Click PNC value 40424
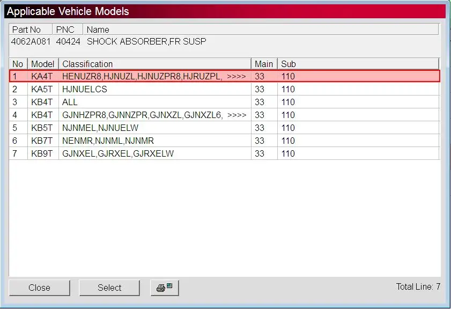The width and height of the screenshot is (451, 309). [x=68, y=41]
